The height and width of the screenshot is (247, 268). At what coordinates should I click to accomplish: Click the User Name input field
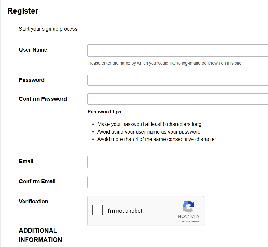[177, 50]
